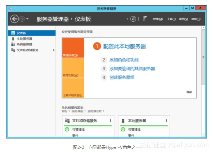The image size is (213, 152).
Task: Open the 管理(M) menu
Action: pyautogui.click(x=158, y=19)
